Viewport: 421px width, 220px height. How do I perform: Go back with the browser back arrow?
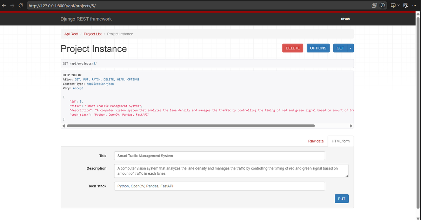coord(4,6)
